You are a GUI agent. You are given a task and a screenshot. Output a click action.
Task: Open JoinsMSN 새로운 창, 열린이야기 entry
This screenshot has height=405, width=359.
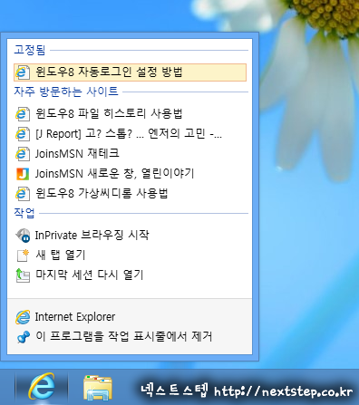pyautogui.click(x=130, y=174)
